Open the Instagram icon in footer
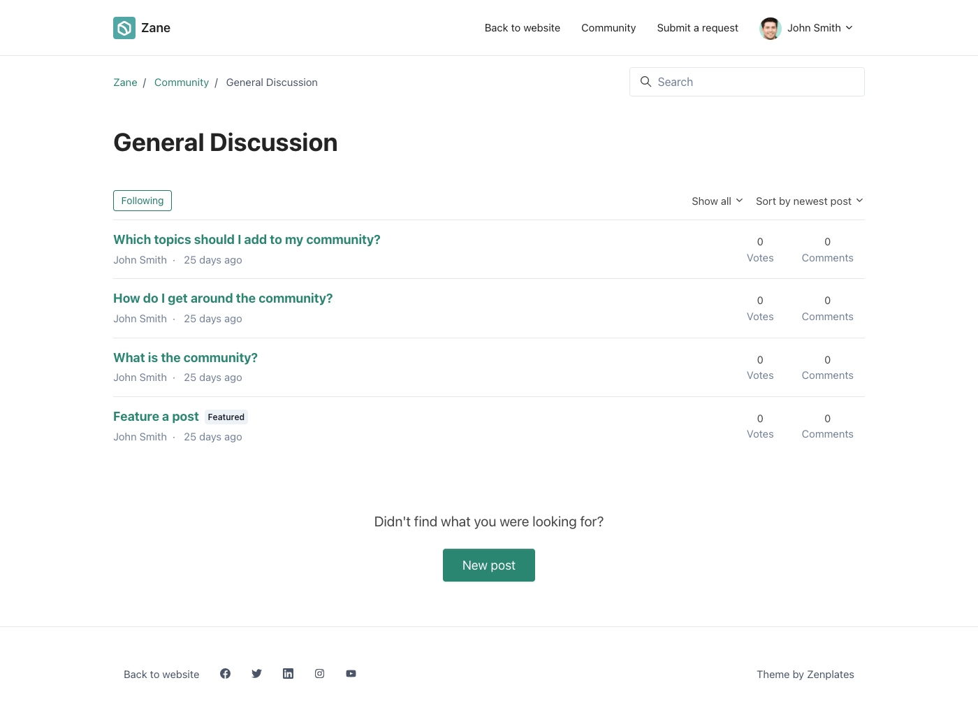 pos(319,674)
